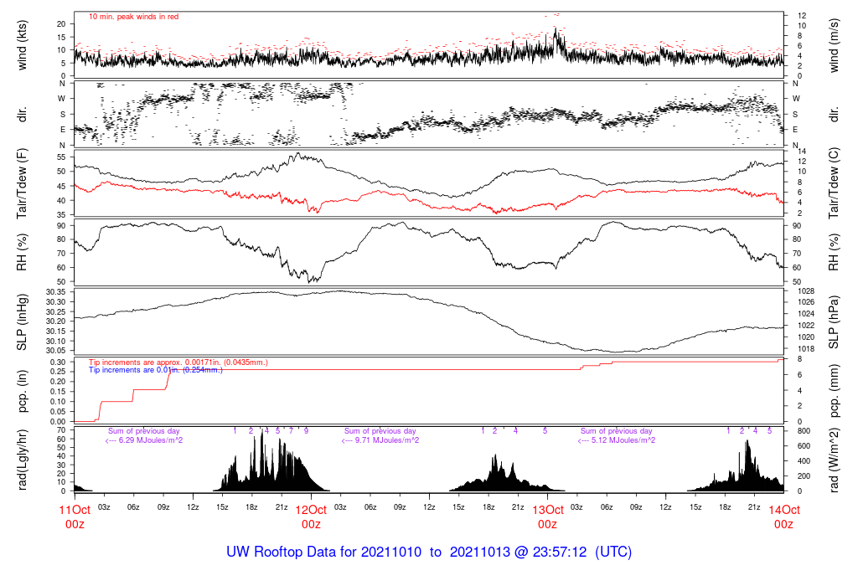Click the '10 min. peak winds in red' legend
The height and width of the screenshot is (586, 858).
133,16
